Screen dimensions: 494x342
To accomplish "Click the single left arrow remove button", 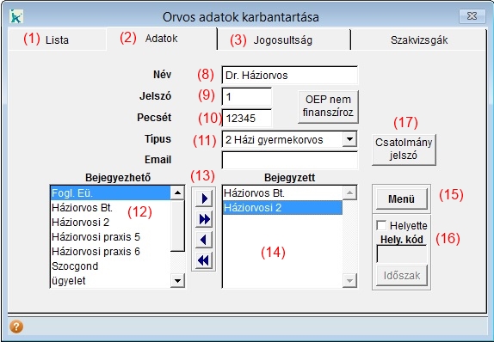I will 203,240.
